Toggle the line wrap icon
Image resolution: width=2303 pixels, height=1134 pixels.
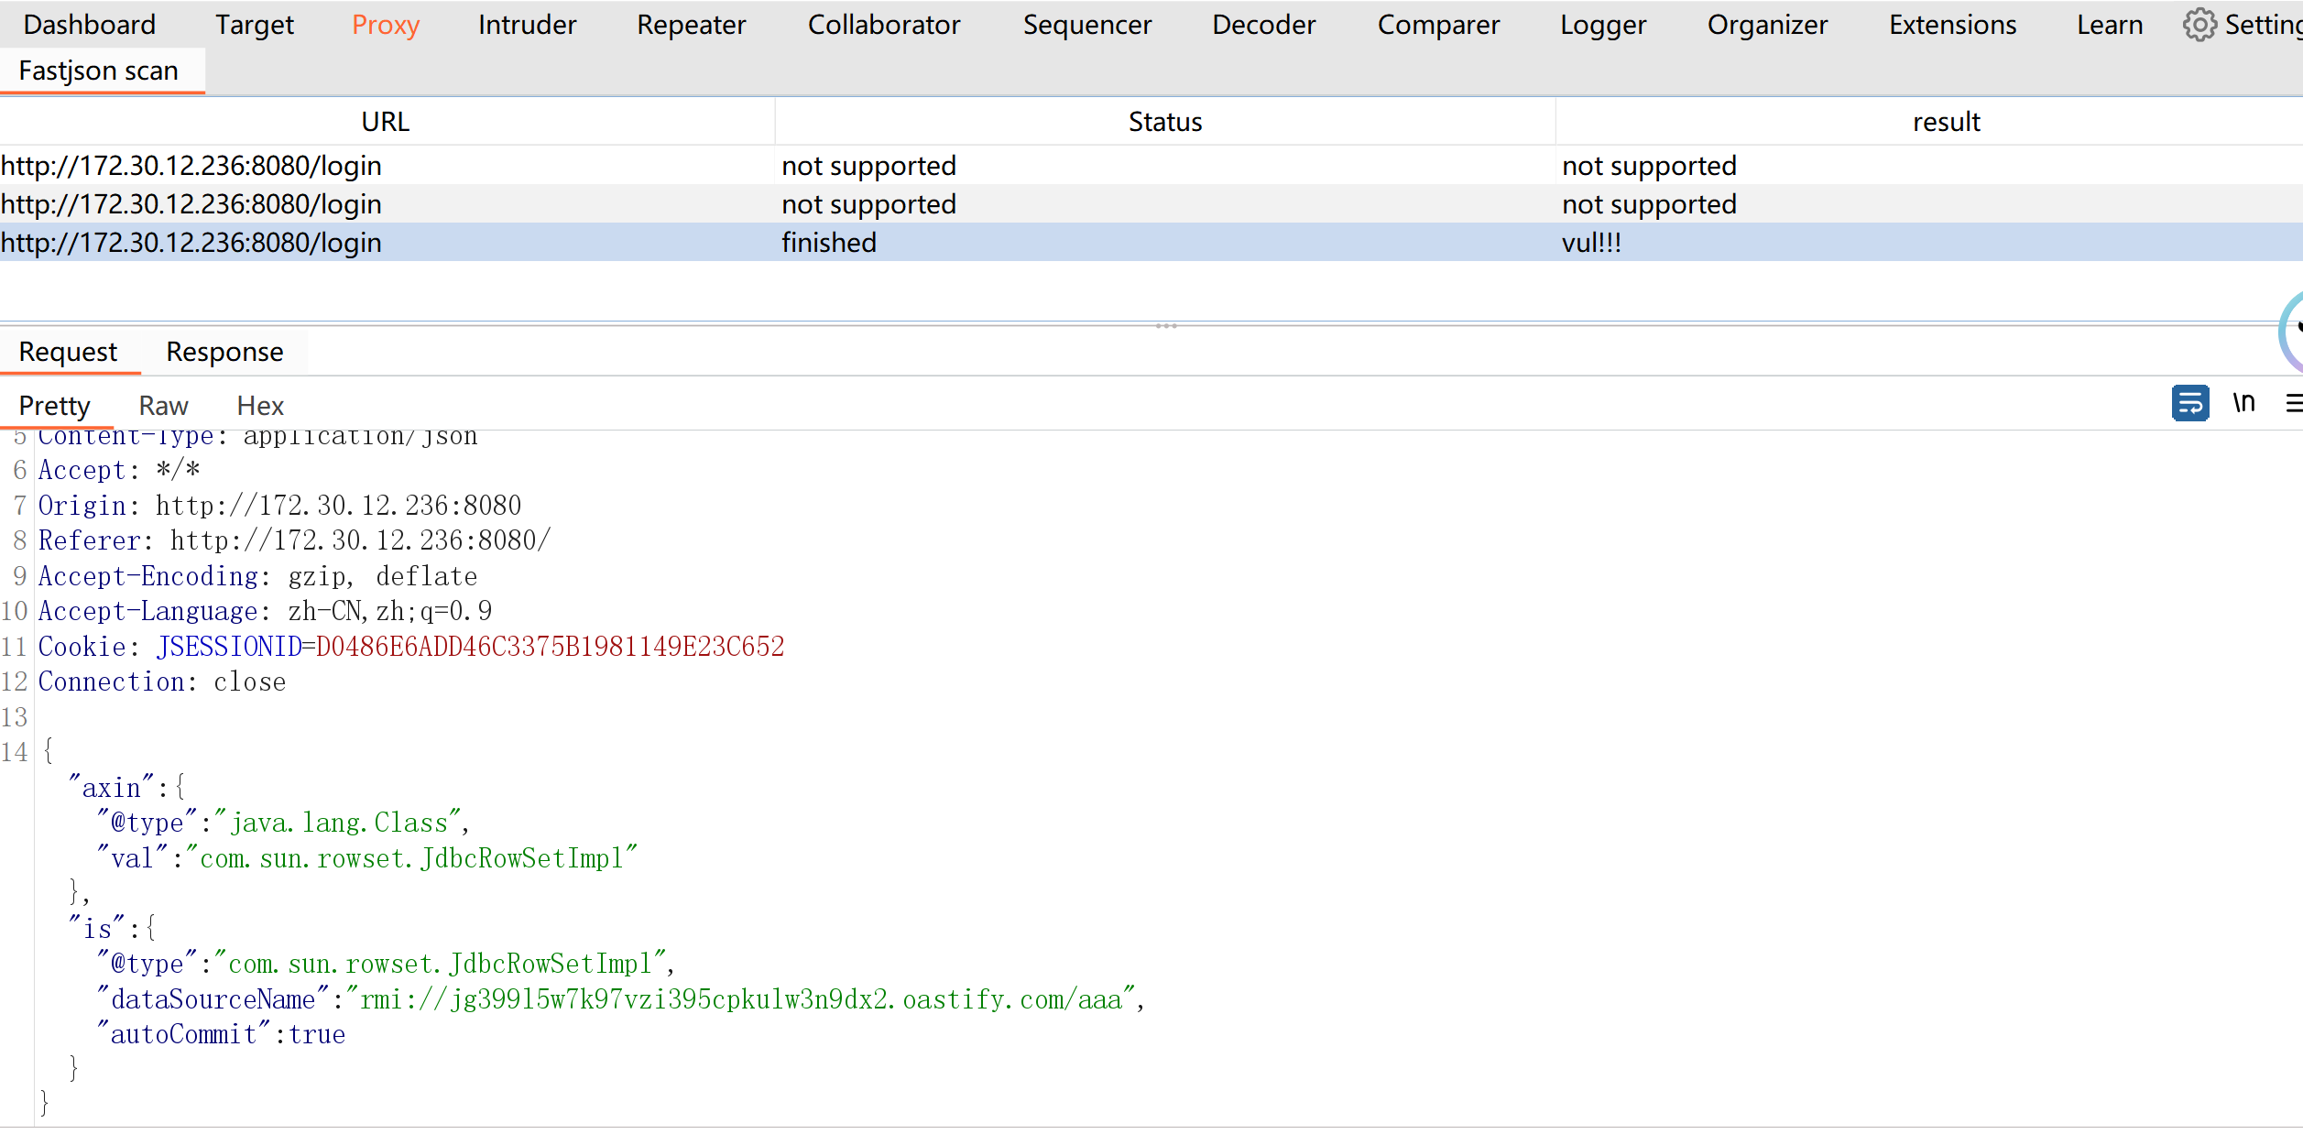click(2190, 403)
